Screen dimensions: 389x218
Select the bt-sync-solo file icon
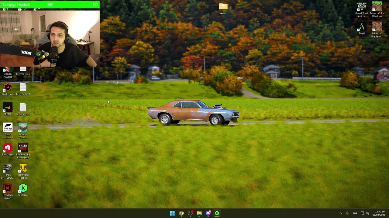tap(23, 71)
